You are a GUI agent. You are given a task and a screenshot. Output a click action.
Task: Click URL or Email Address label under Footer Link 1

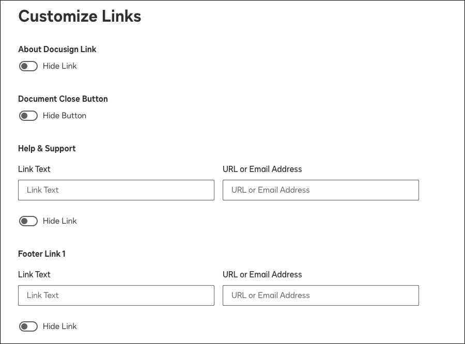(262, 274)
